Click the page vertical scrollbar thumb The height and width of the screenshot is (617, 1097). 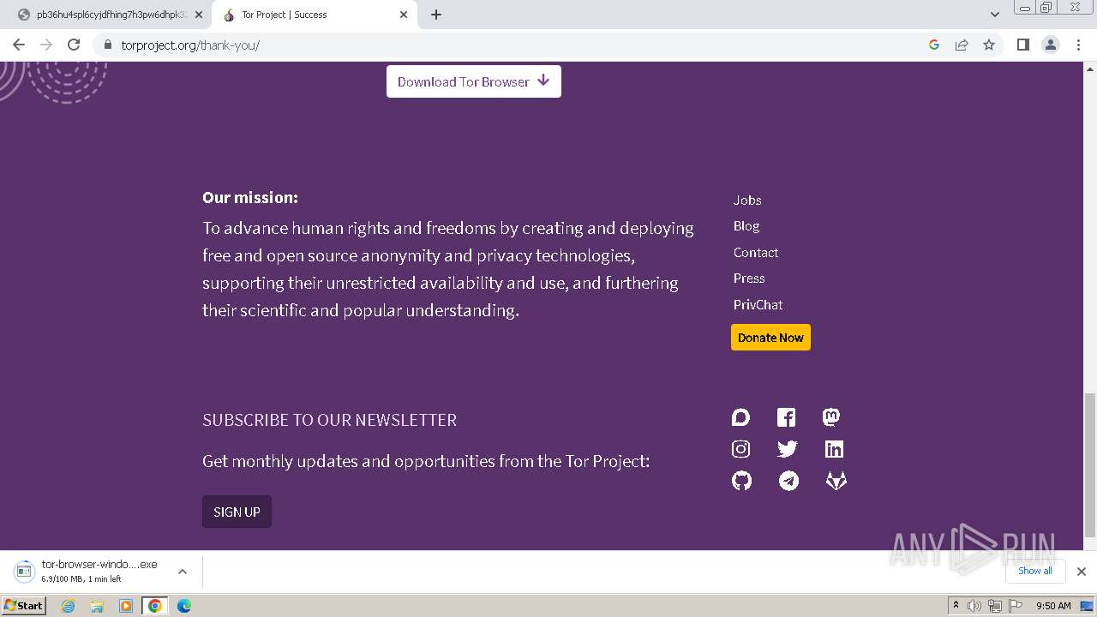click(1090, 464)
